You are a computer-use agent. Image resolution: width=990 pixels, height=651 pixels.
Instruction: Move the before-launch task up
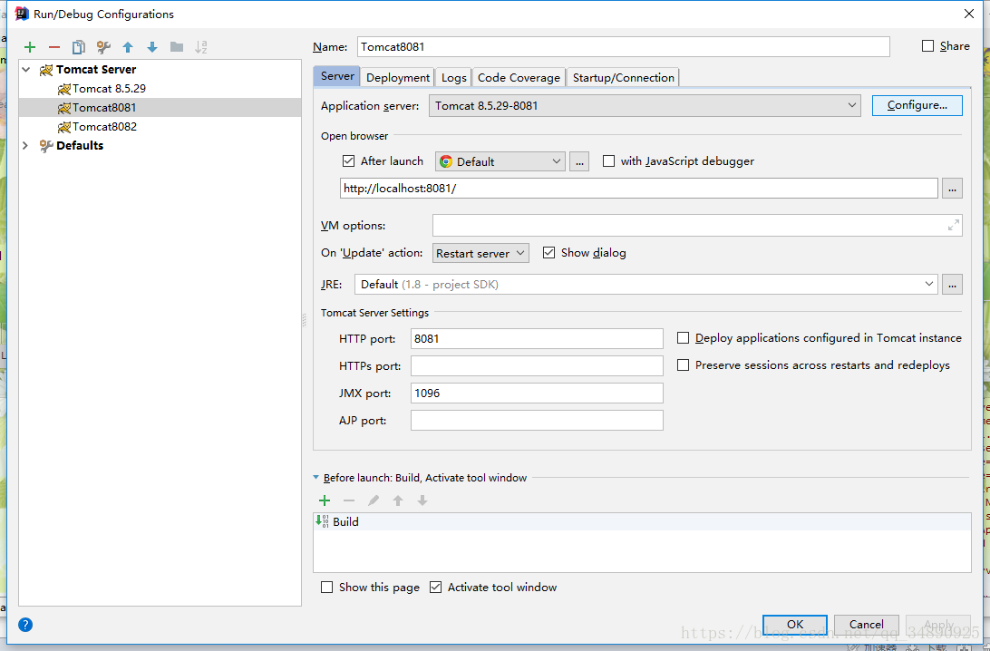(398, 500)
